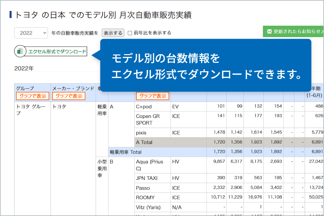Open the 2022 year dropdown

click(31, 33)
